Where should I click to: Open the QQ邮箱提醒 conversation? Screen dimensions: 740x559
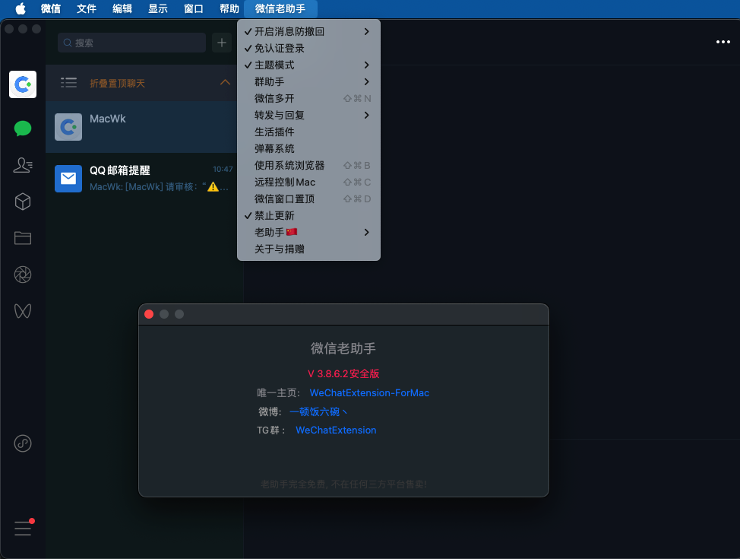point(141,179)
